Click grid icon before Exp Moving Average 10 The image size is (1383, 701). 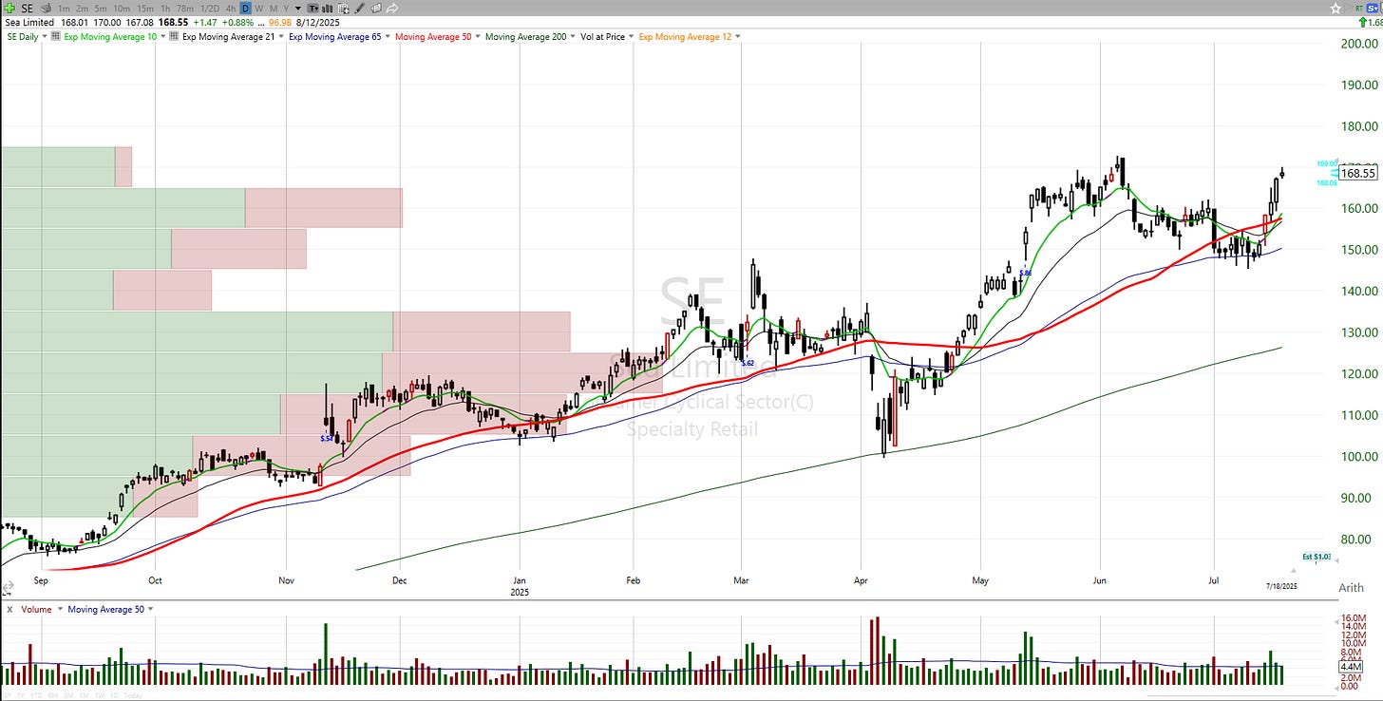click(56, 36)
